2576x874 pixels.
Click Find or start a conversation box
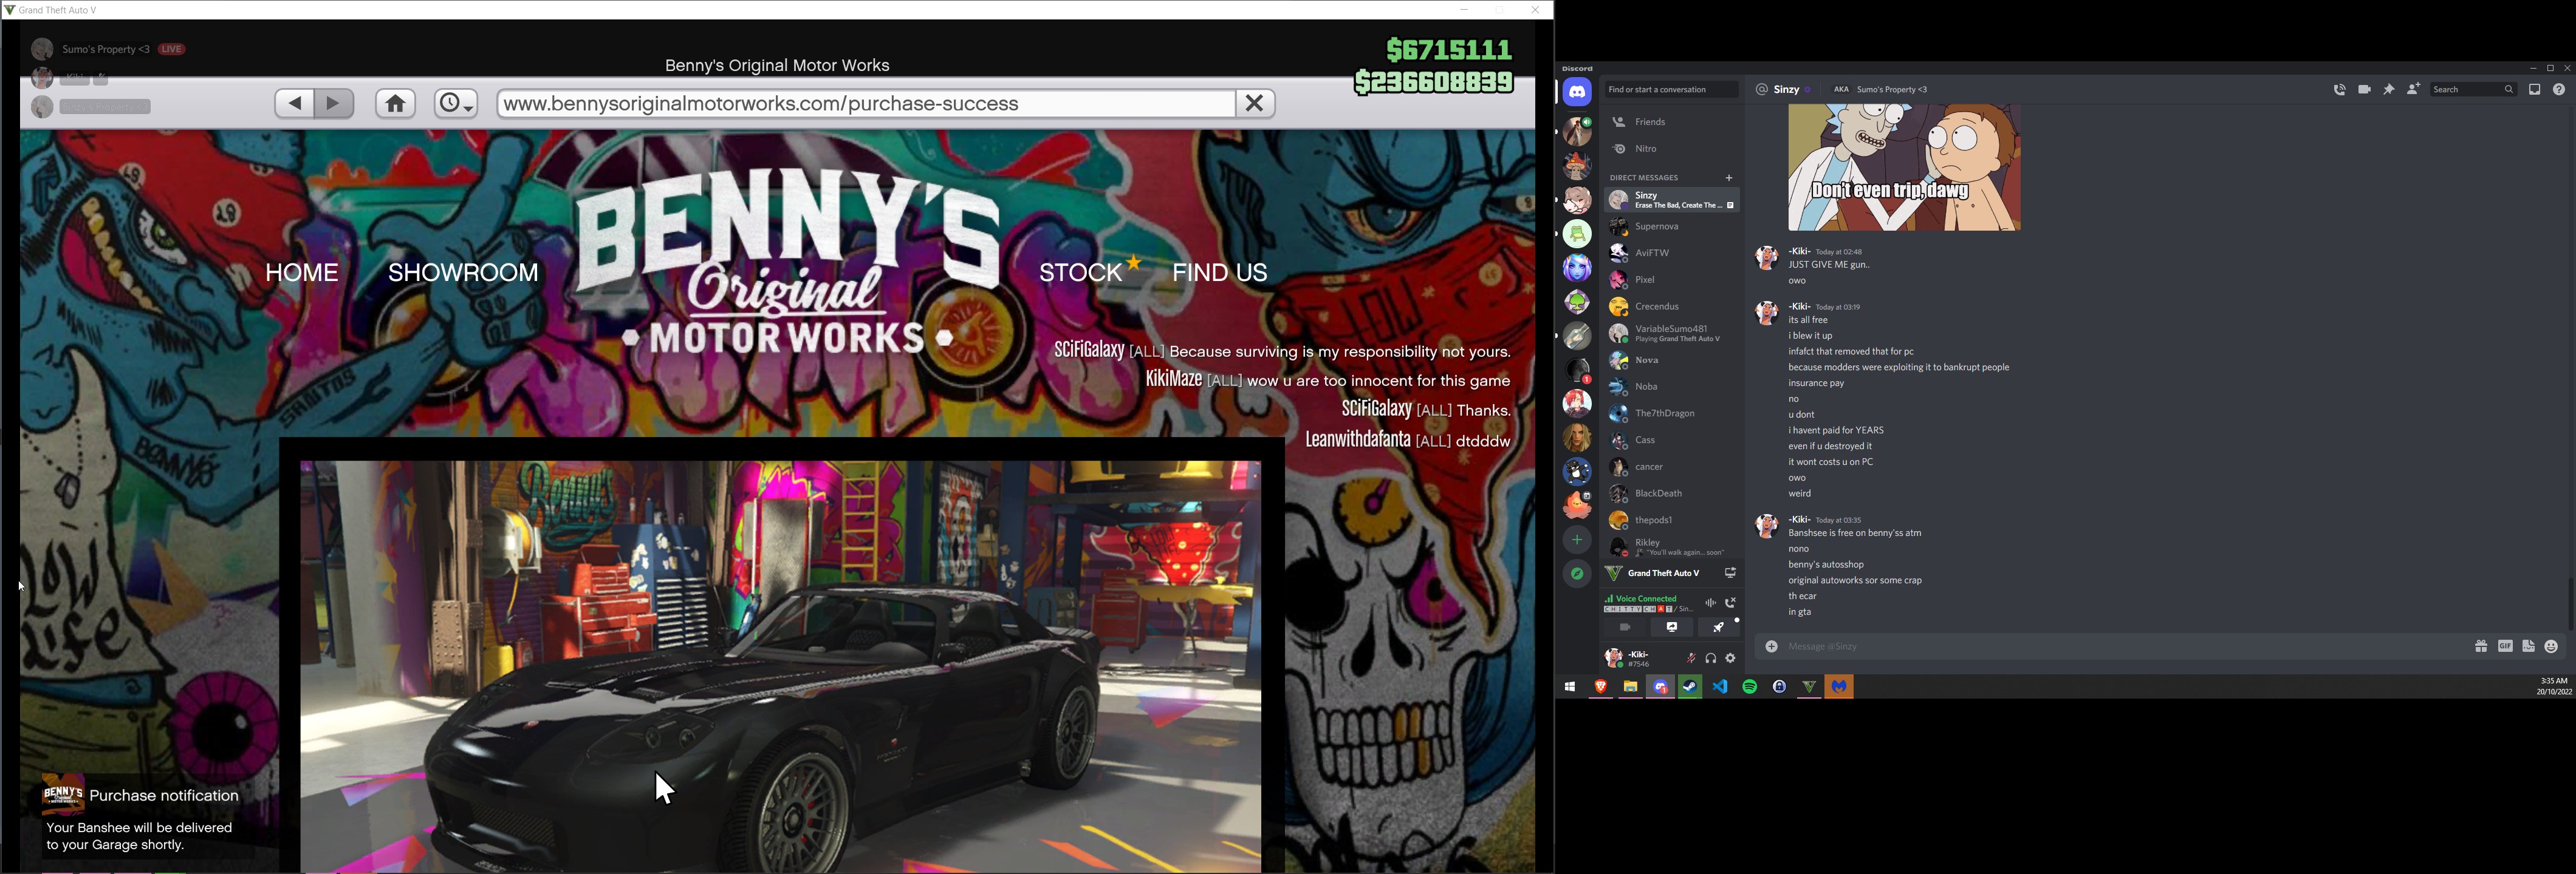pyautogui.click(x=1671, y=90)
